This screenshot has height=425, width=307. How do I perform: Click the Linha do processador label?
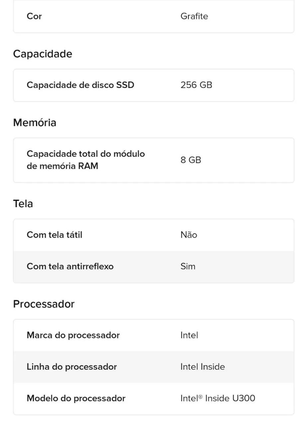[x=72, y=367]
